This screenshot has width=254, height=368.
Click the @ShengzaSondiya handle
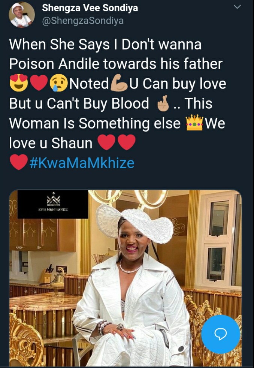pyautogui.click(x=82, y=21)
